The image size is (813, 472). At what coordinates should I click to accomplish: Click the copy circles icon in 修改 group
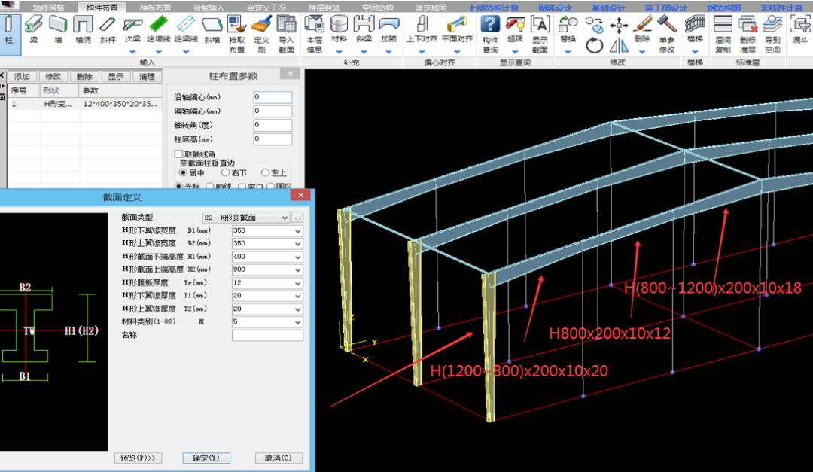[x=594, y=24]
